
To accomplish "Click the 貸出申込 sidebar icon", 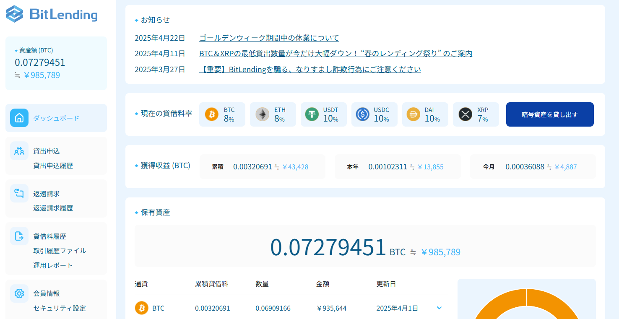I will [x=19, y=151].
